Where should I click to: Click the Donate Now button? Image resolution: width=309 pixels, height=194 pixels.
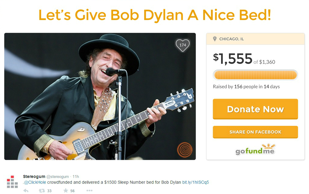255,109
